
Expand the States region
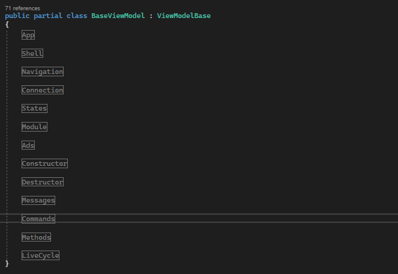[x=34, y=108]
